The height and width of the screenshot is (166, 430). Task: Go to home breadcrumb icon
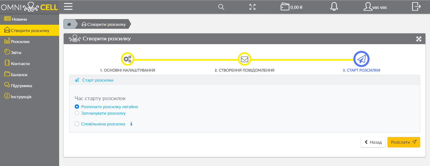pos(69,24)
